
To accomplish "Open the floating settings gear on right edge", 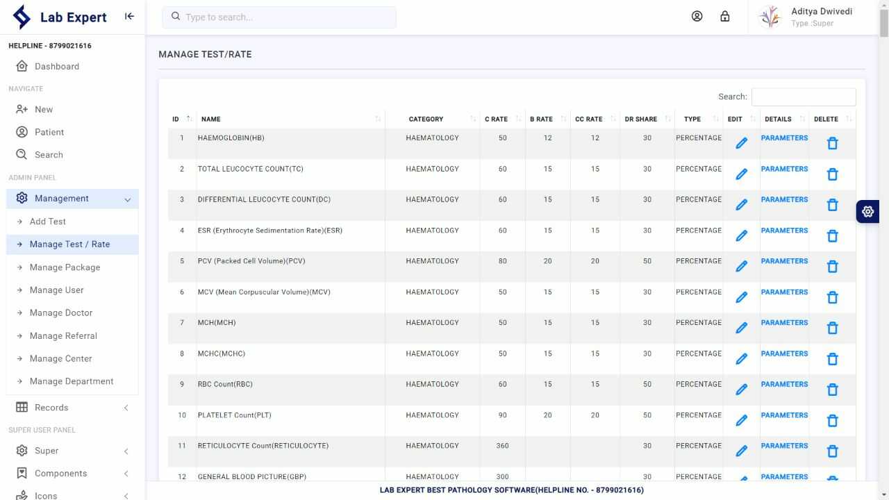I will click(x=867, y=211).
